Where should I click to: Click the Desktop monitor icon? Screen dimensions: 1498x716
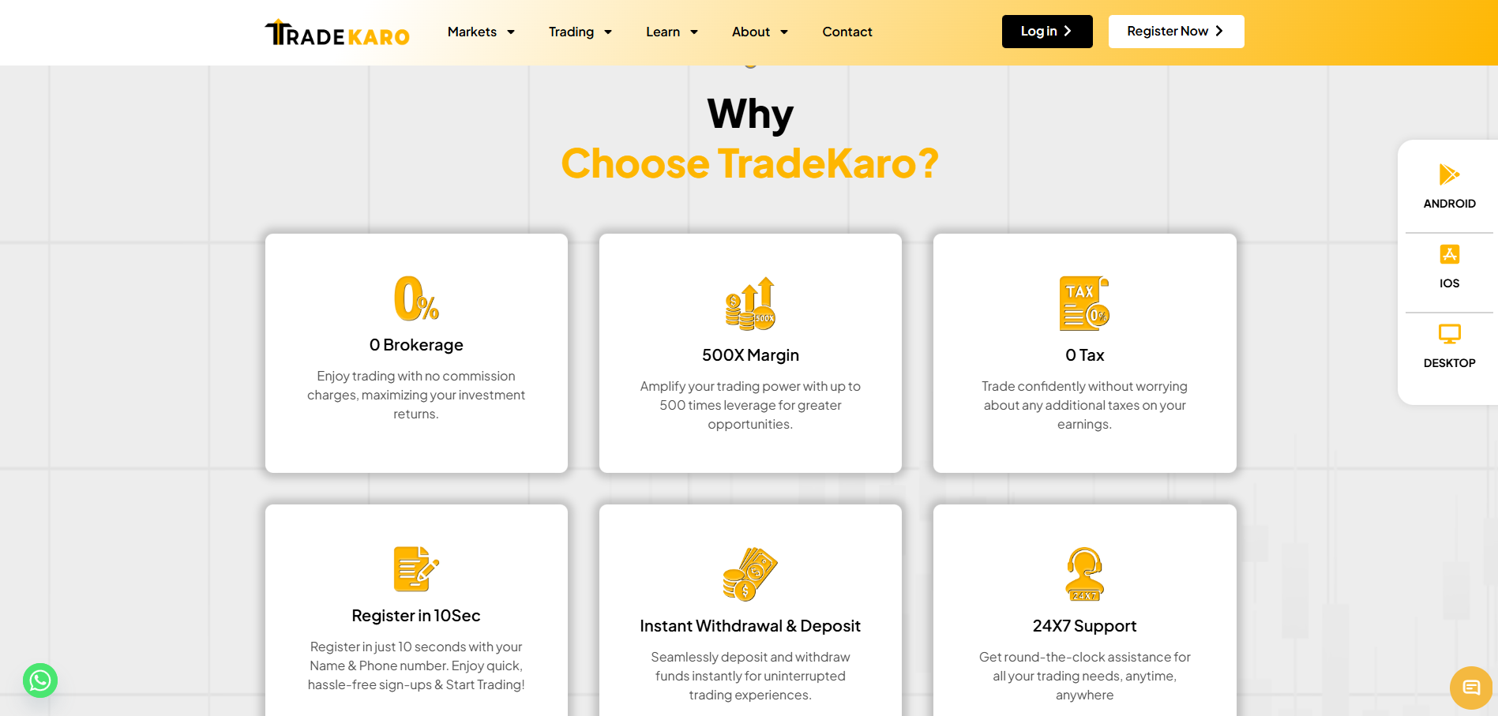tap(1449, 334)
